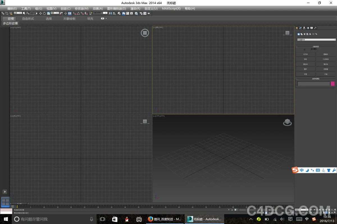The image size is (337, 224).
Task: Click the 长方体 (Box) creation button
Action: 305,54
